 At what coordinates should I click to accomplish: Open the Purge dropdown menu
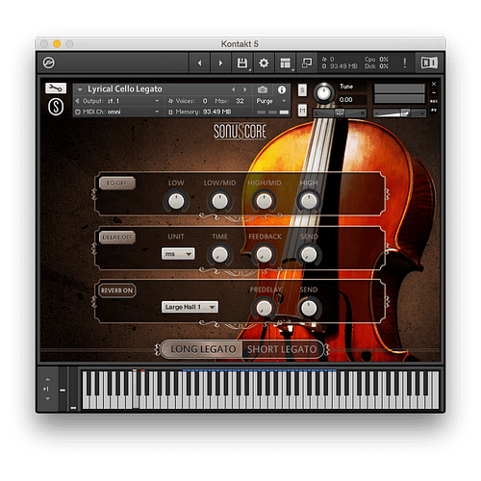(x=270, y=101)
